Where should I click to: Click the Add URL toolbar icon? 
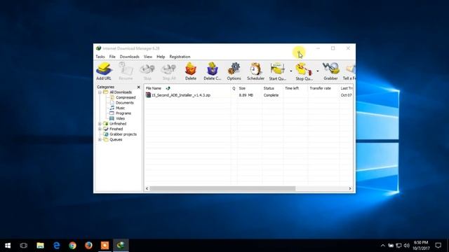tap(104, 71)
